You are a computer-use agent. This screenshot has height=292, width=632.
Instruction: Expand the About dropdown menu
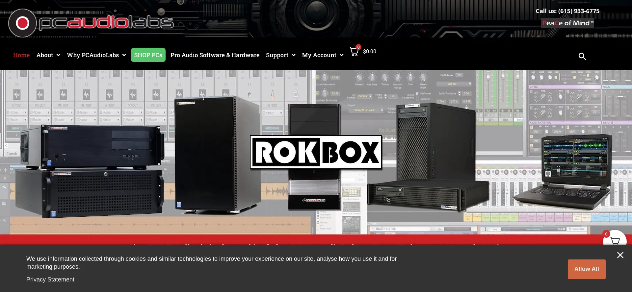(48, 55)
